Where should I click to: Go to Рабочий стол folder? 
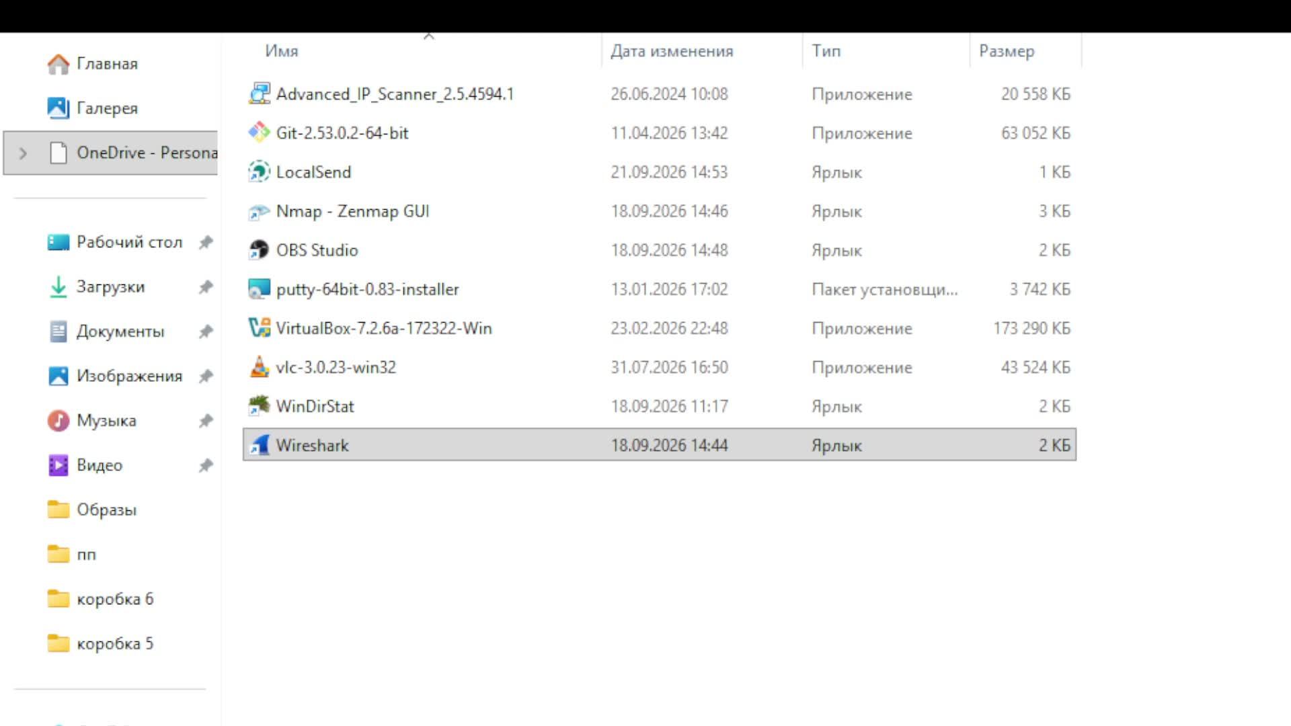pos(129,242)
